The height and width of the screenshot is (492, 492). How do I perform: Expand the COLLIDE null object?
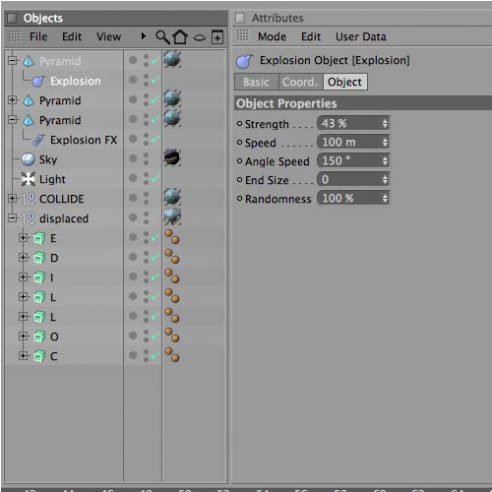(x=12, y=199)
